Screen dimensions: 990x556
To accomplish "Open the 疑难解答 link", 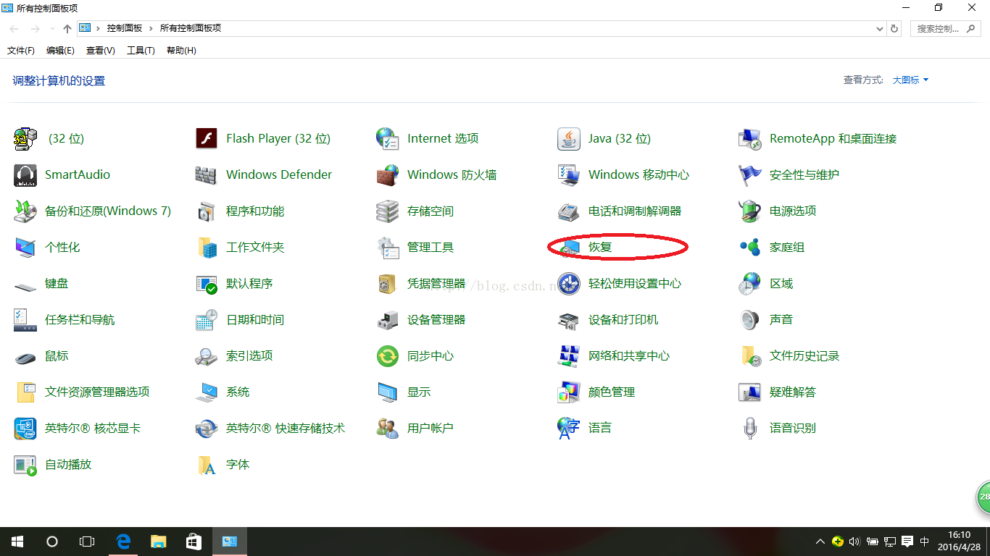I will click(793, 392).
